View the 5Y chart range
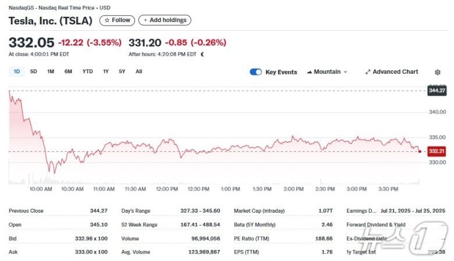Screen dimensions: 454x261 coord(122,71)
